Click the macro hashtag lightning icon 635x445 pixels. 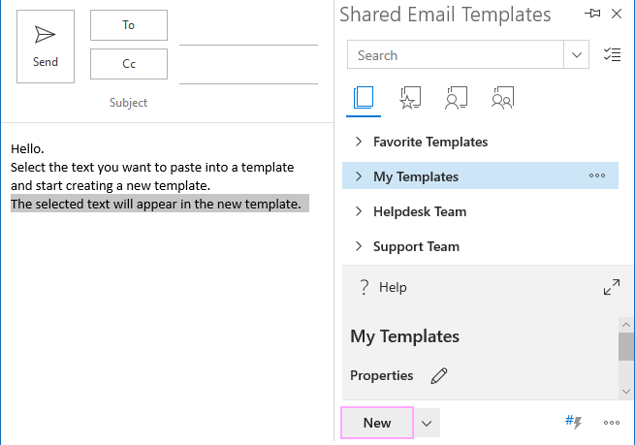pos(573,423)
